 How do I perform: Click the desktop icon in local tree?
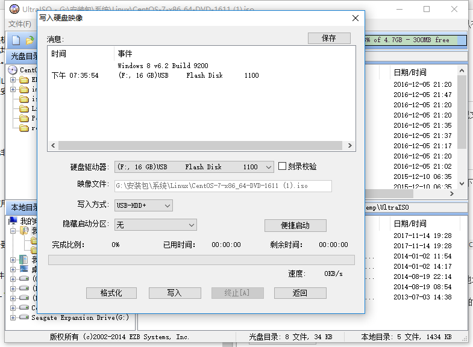point(24,269)
